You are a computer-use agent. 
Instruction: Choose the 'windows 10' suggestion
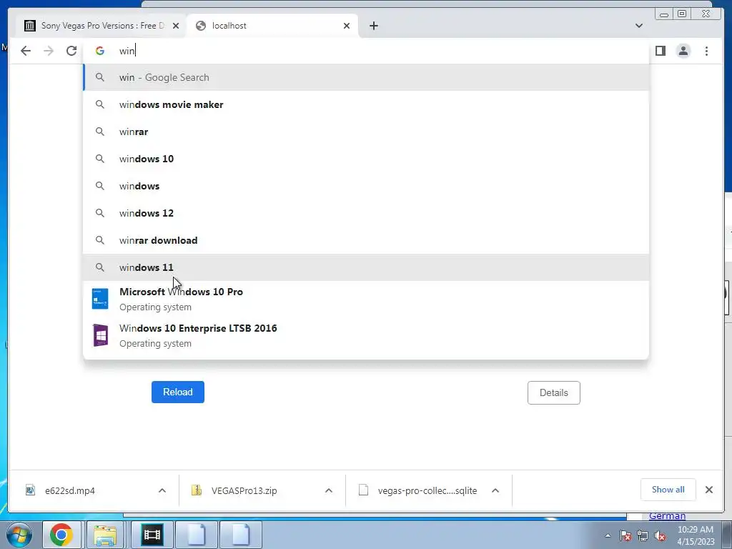click(x=366, y=159)
